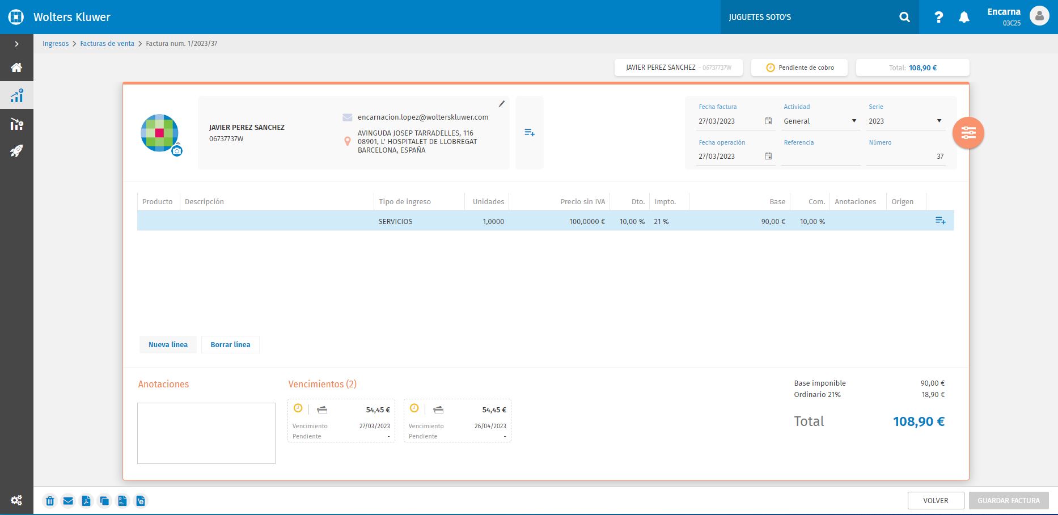Open the rocket section in sidebar
The image size is (1058, 515).
point(16,151)
